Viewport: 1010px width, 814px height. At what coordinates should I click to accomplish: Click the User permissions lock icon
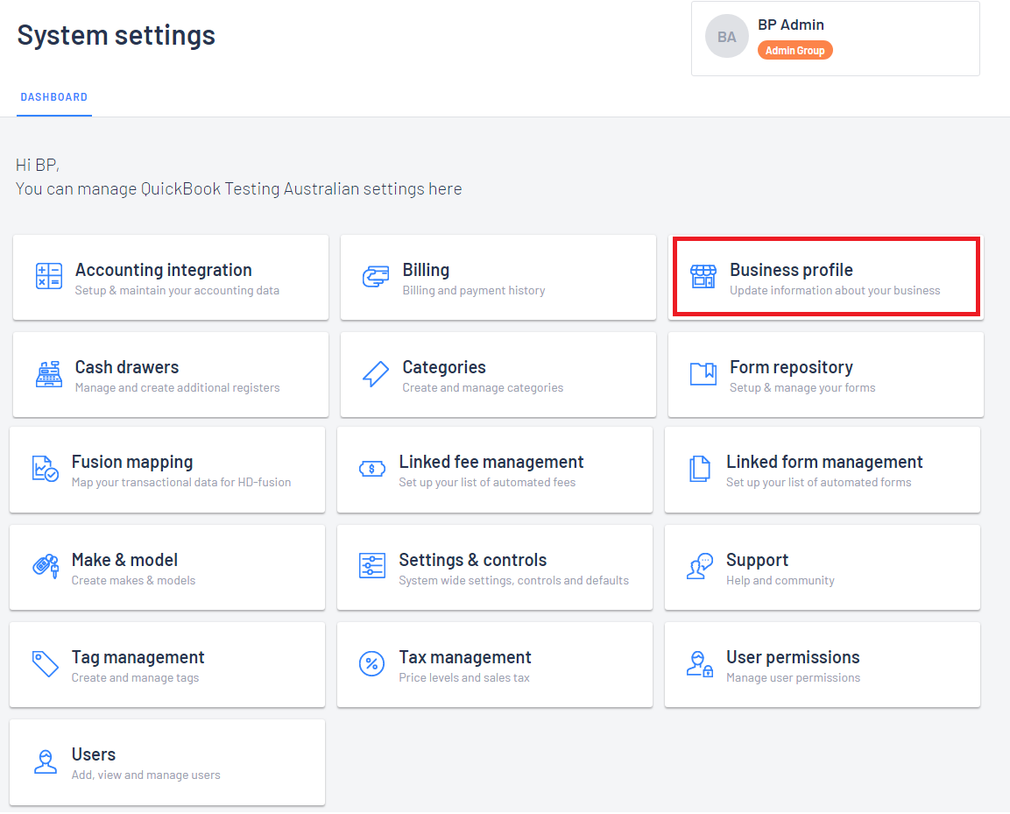tap(699, 663)
